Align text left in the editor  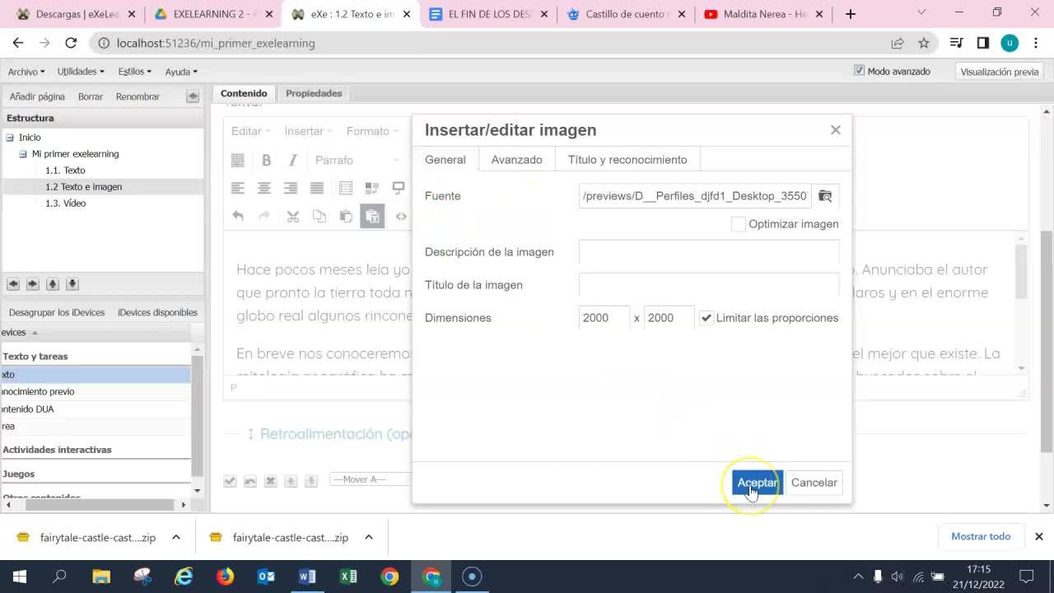[238, 188]
